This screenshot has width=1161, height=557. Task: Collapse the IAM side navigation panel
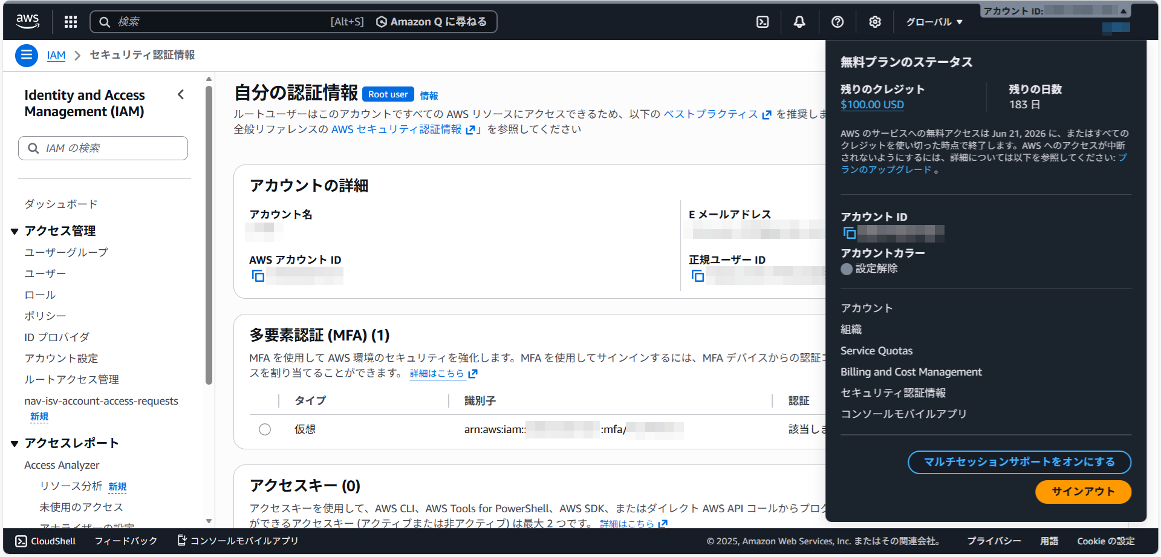click(x=181, y=94)
